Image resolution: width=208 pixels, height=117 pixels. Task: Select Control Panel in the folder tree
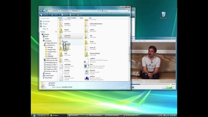pyautogui.click(x=48, y=76)
